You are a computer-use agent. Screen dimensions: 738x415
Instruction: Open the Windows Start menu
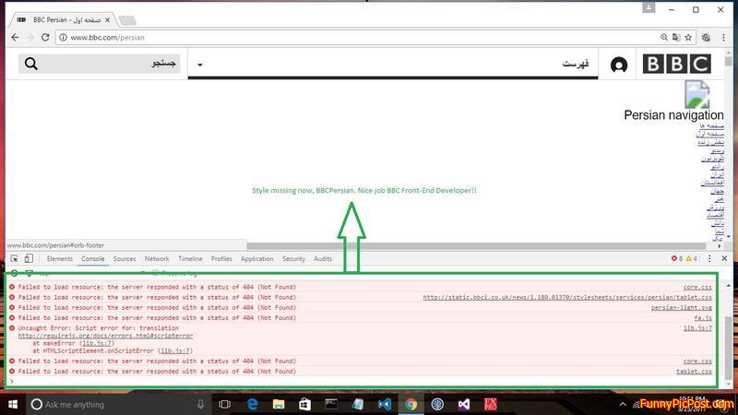point(13,404)
